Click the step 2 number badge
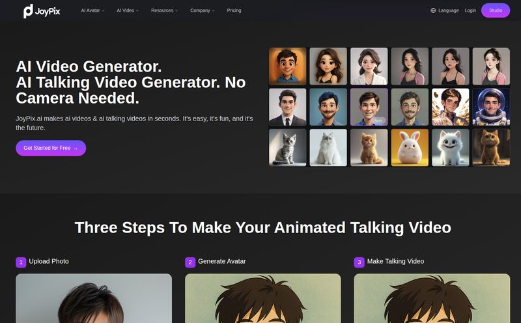Image resolution: width=521 pixels, height=323 pixels. (190, 262)
